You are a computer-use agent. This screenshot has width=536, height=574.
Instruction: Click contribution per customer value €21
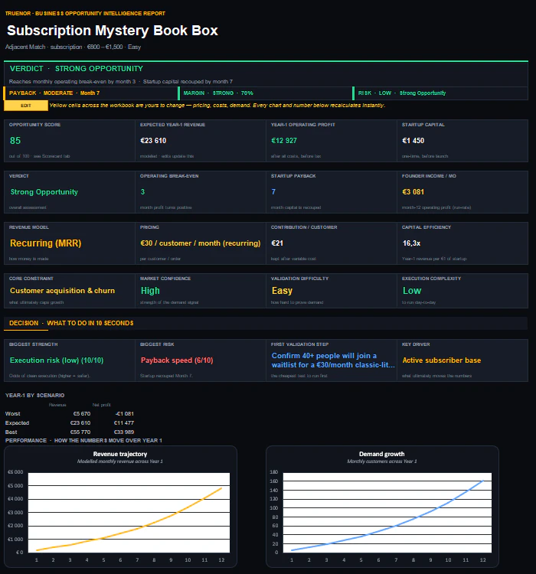pos(276,243)
